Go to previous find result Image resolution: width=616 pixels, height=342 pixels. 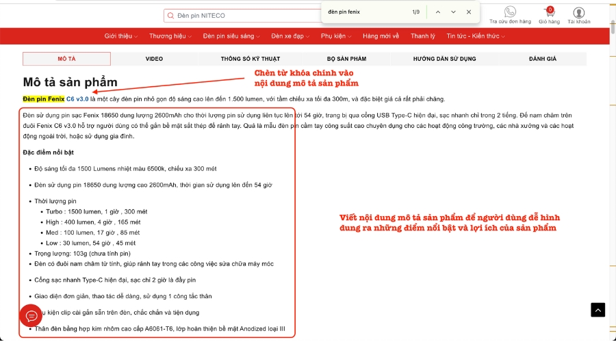(x=438, y=12)
